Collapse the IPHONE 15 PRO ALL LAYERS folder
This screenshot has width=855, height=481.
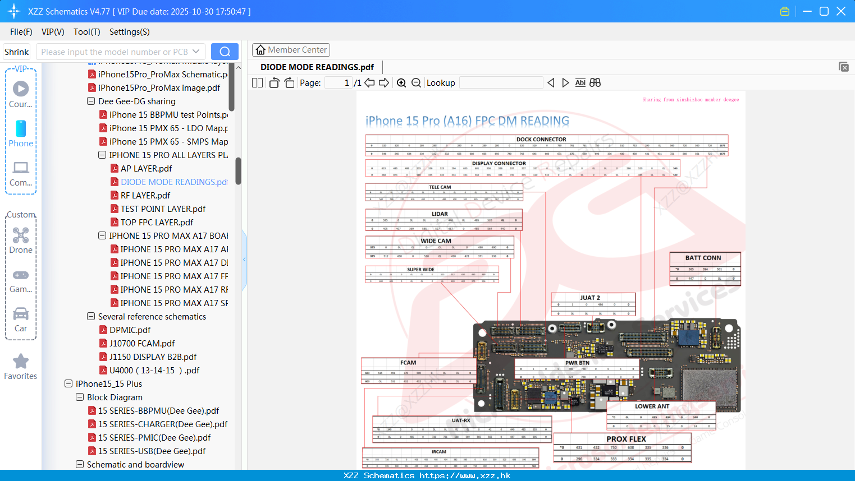(x=102, y=155)
